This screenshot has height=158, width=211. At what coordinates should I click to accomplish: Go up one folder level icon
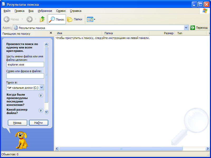42,19
